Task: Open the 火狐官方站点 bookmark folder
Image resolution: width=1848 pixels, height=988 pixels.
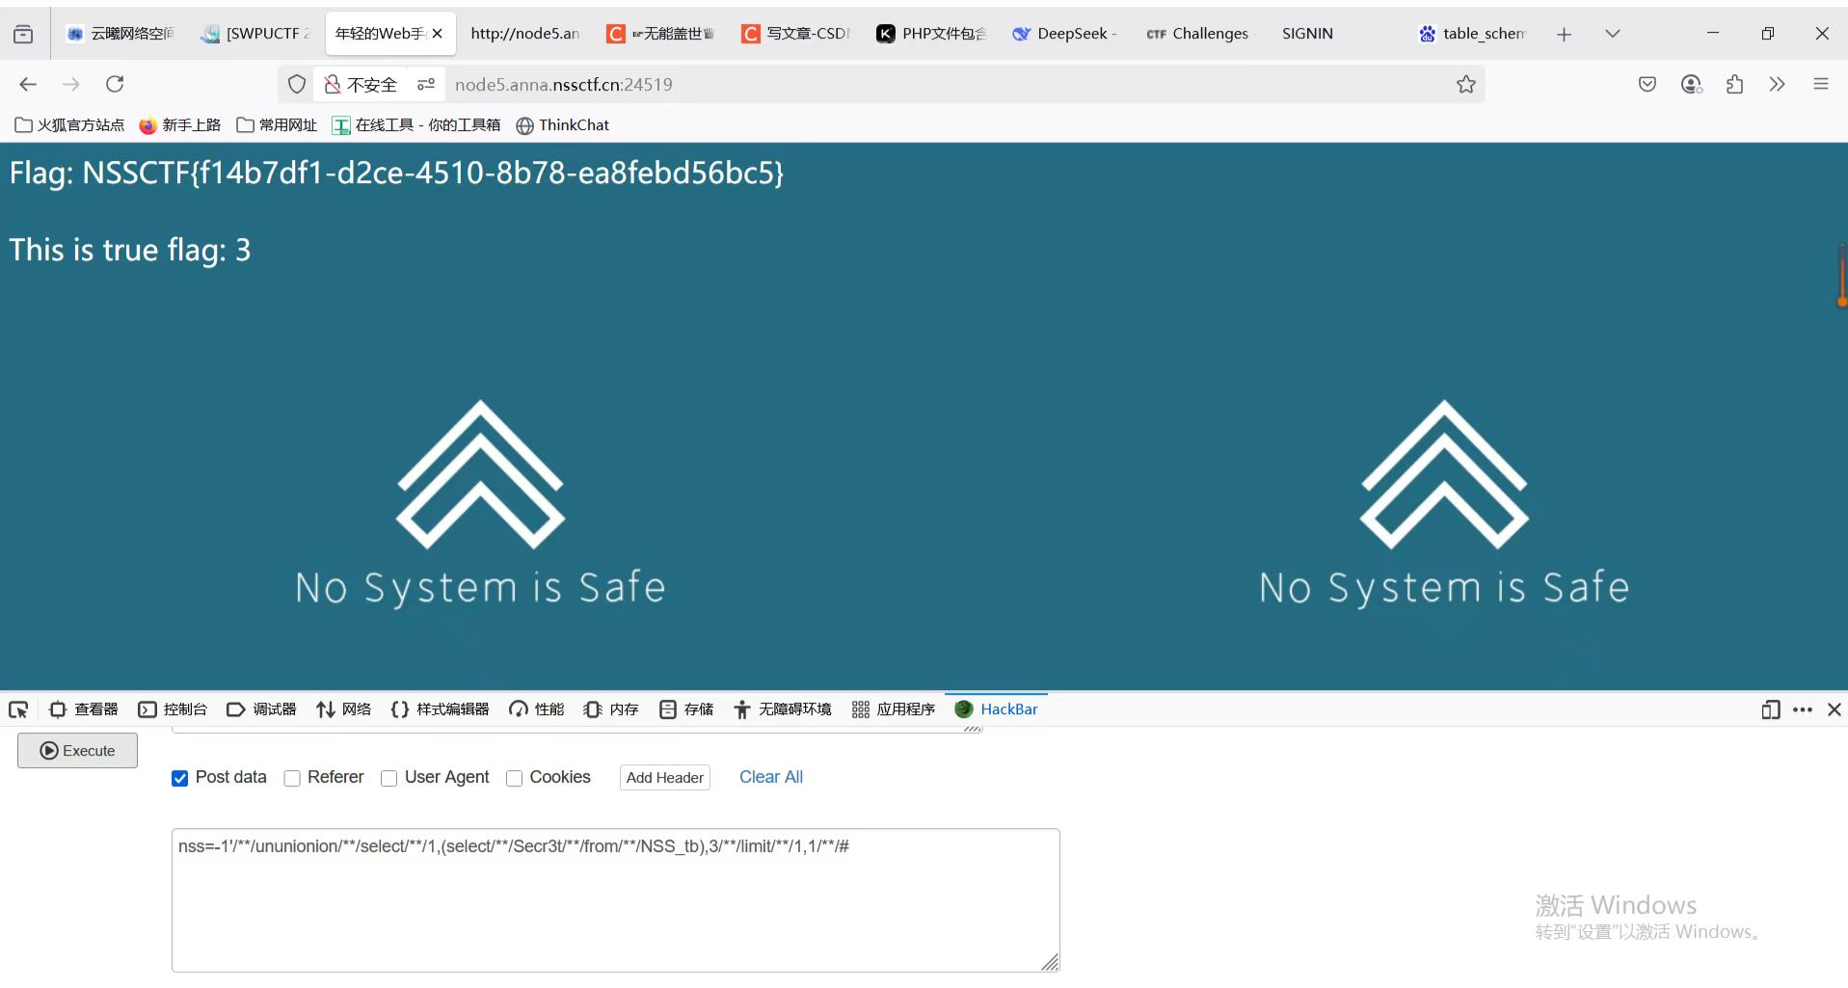Action: 69,125
